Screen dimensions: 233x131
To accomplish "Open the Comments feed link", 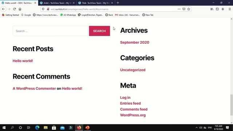I will tap(134, 109).
